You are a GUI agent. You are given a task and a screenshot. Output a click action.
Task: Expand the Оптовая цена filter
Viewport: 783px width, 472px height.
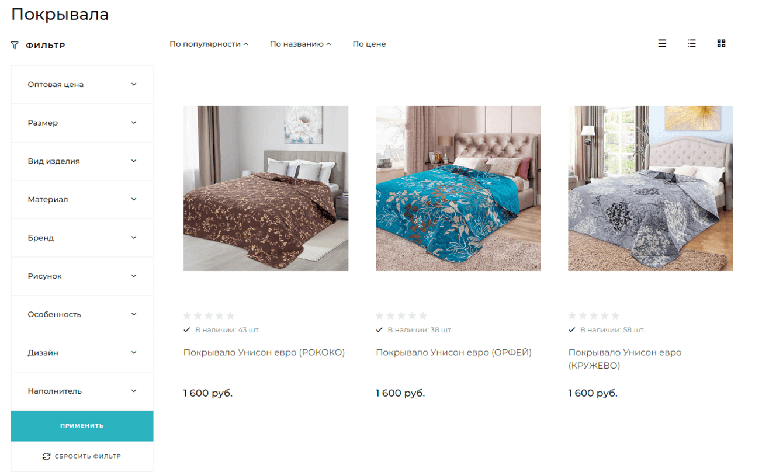[x=82, y=85]
